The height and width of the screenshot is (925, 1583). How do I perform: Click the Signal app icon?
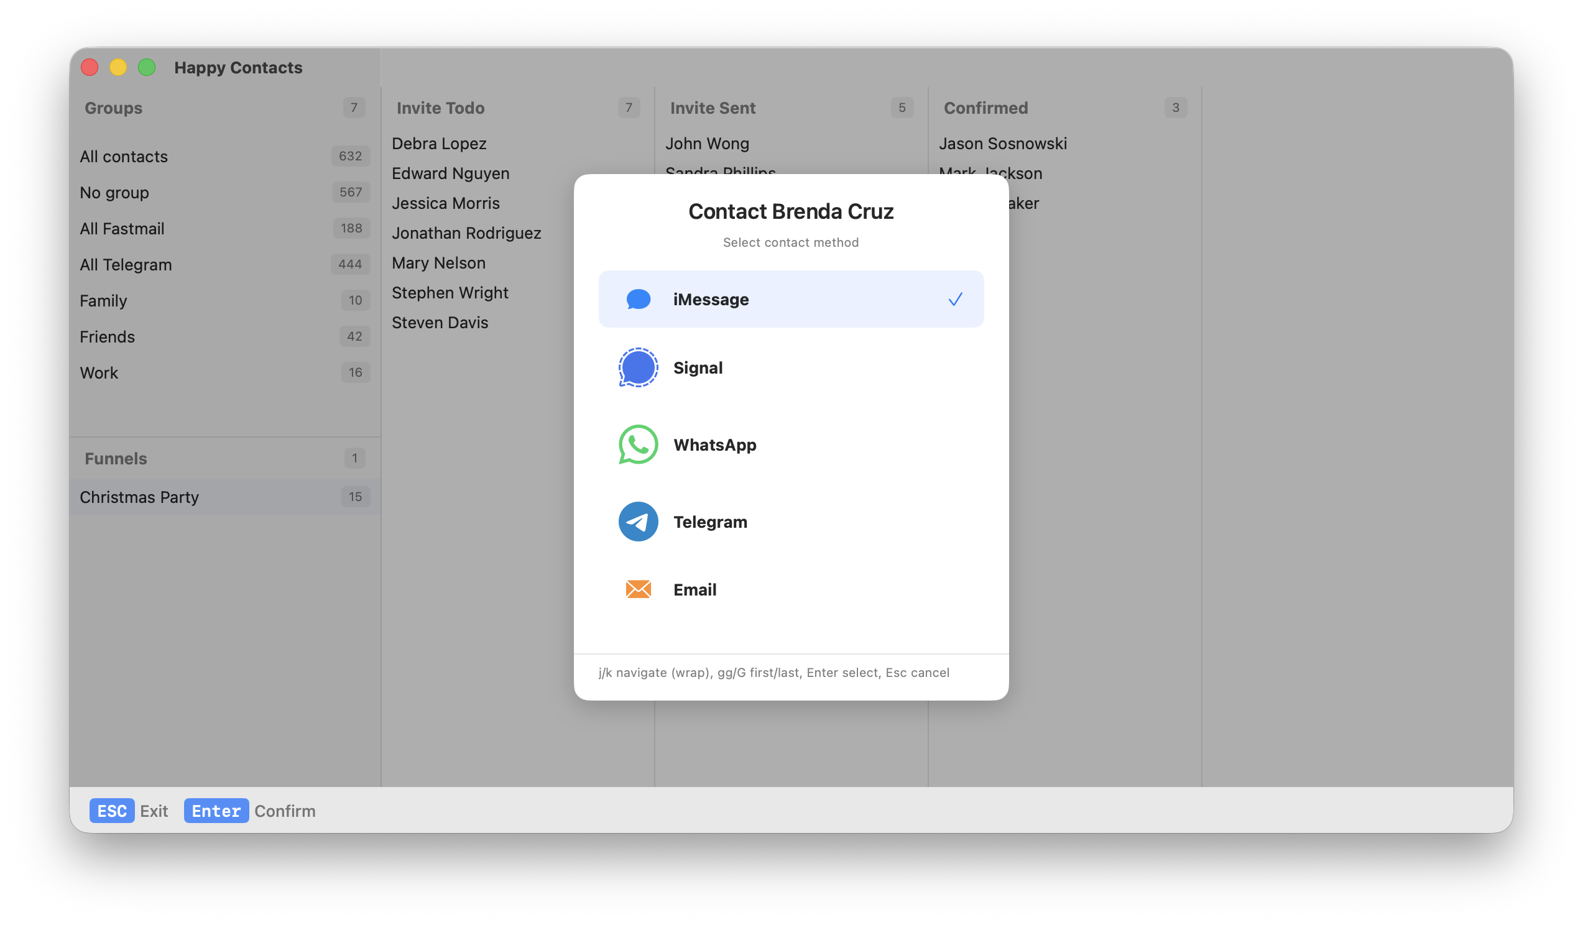(x=637, y=367)
